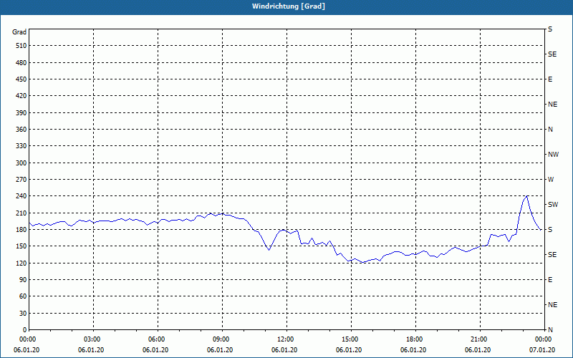Click the SW compass label
This screenshot has height=358, width=573.
pyautogui.click(x=553, y=205)
